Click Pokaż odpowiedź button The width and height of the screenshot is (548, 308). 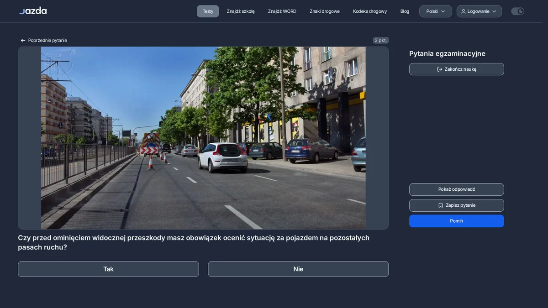[457, 189]
